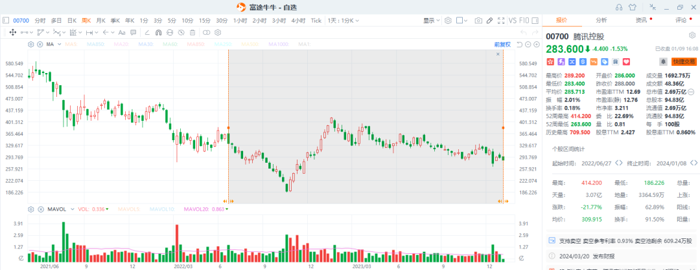Screen dimensions: 700x270
Task: Click the 00700 stock code link
Action: point(21,21)
